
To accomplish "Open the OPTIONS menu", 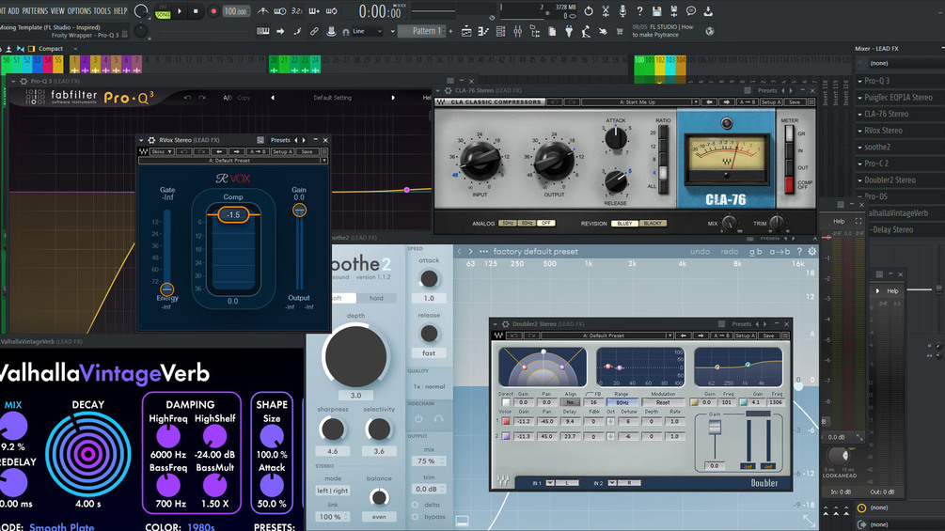I will click(x=79, y=11).
